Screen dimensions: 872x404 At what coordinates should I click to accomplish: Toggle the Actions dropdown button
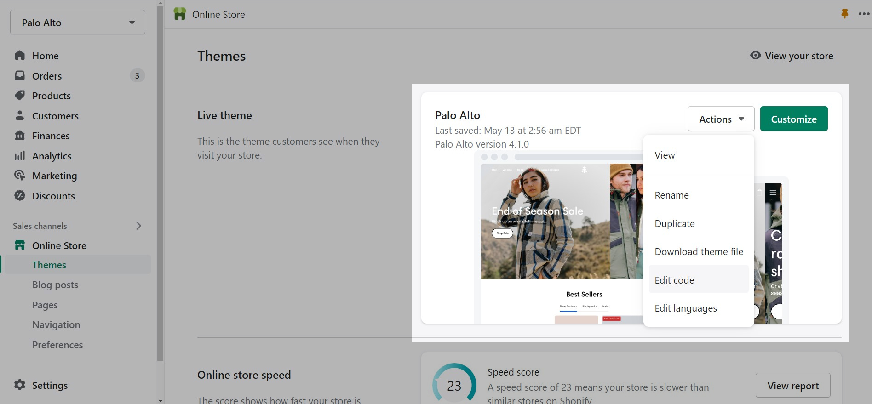pos(721,119)
